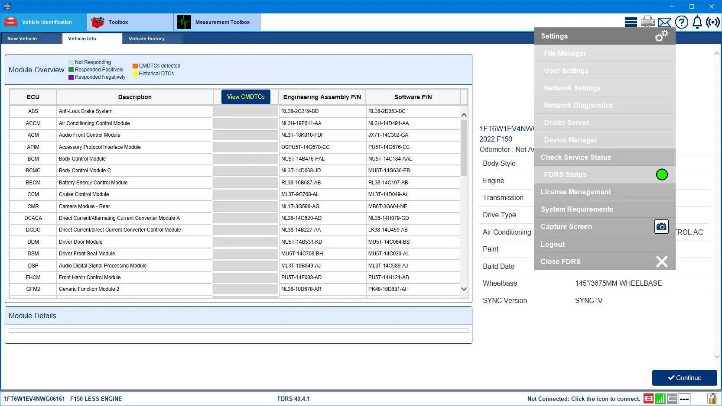Click the SYNC IV value
The image size is (722, 406).
click(589, 300)
